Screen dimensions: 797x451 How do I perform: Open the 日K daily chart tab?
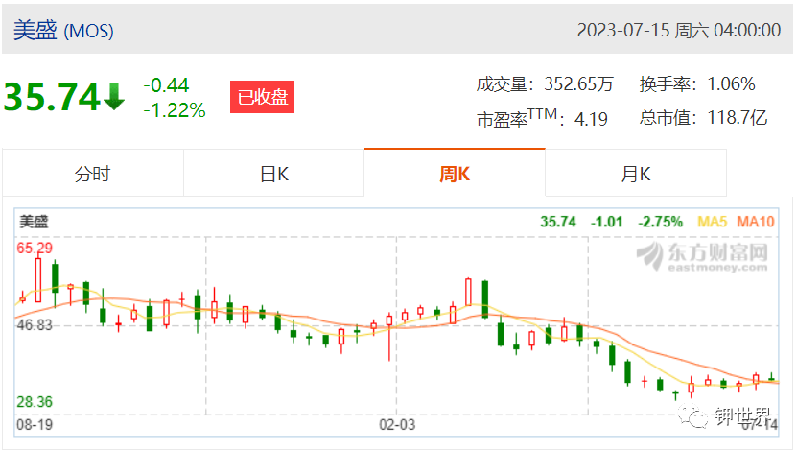(274, 174)
